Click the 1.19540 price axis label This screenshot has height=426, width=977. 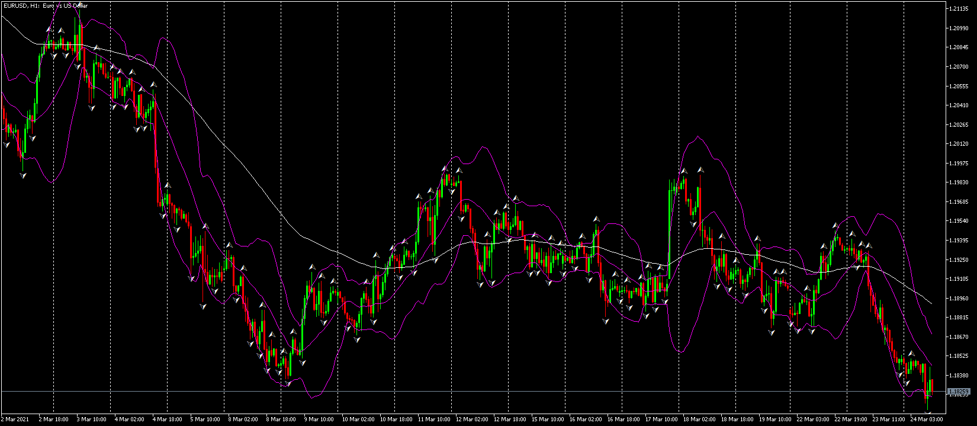pyautogui.click(x=959, y=221)
